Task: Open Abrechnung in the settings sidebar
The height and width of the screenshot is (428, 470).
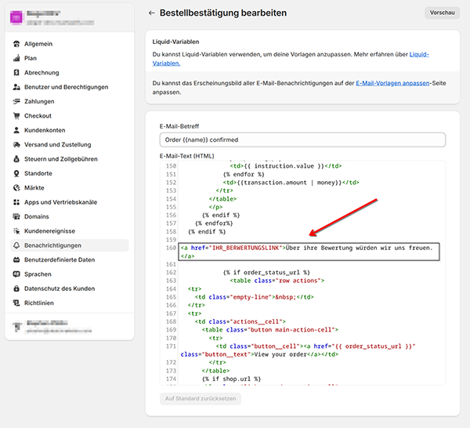Action: [x=42, y=73]
